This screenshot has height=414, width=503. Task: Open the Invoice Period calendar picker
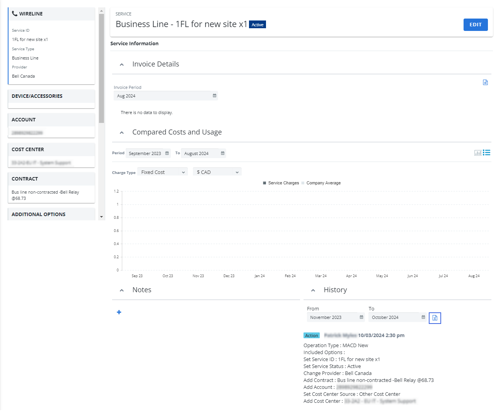pyautogui.click(x=215, y=96)
